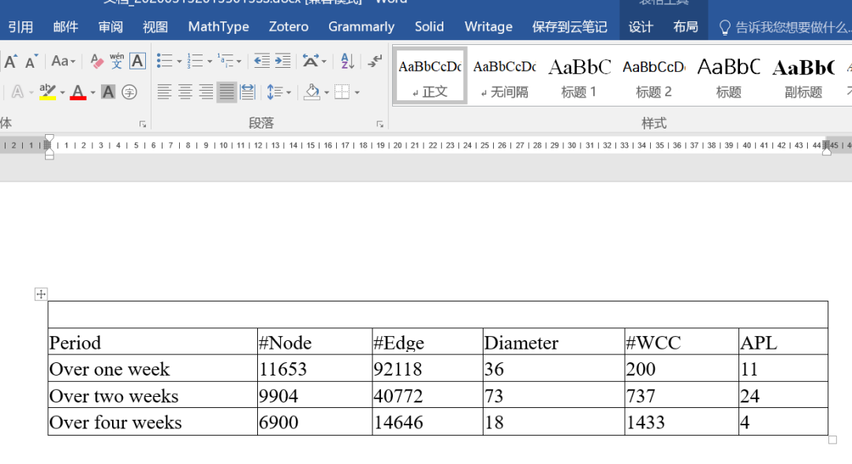Expand the Borders dropdown arrow

(x=357, y=92)
